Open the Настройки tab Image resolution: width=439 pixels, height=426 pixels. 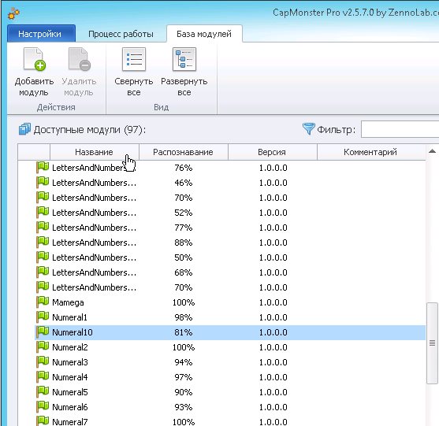[x=41, y=34]
